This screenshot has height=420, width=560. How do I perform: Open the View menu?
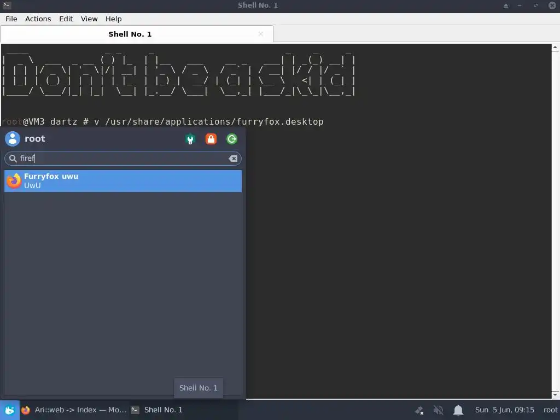coord(89,19)
